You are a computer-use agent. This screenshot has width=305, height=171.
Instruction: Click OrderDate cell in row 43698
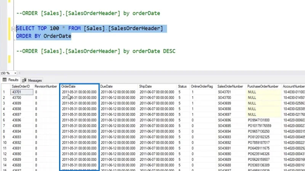(x=79, y=109)
